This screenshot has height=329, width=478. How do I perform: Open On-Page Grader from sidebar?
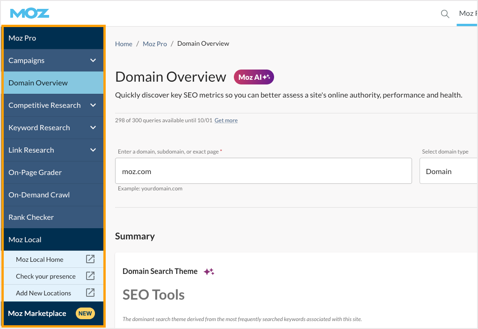35,173
